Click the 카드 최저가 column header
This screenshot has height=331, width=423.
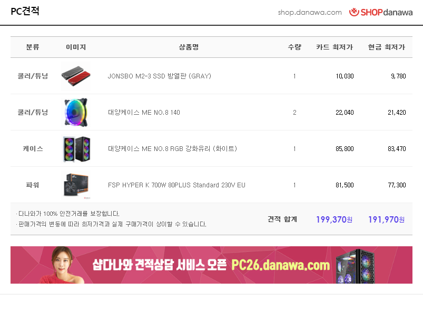click(335, 47)
